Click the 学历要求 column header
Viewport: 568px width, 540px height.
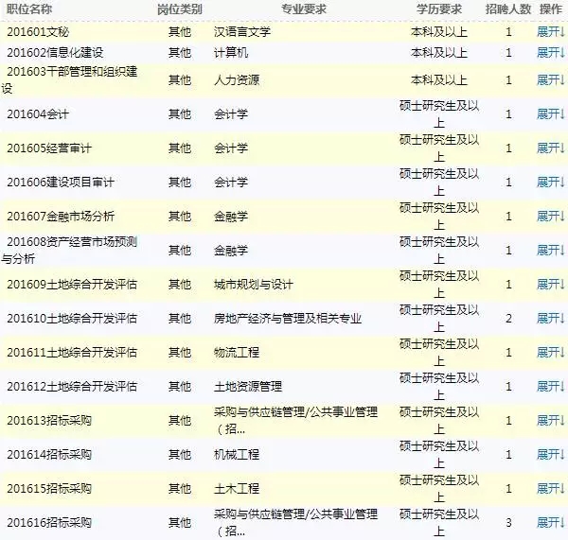438,9
